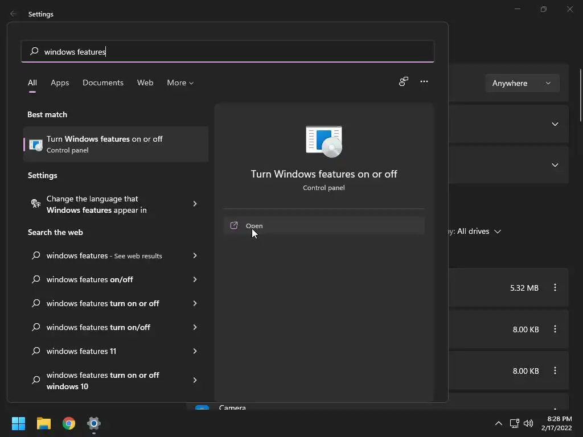Select windows features on/off suggestion
Viewport: 583px width, 437px height.
coord(116,279)
